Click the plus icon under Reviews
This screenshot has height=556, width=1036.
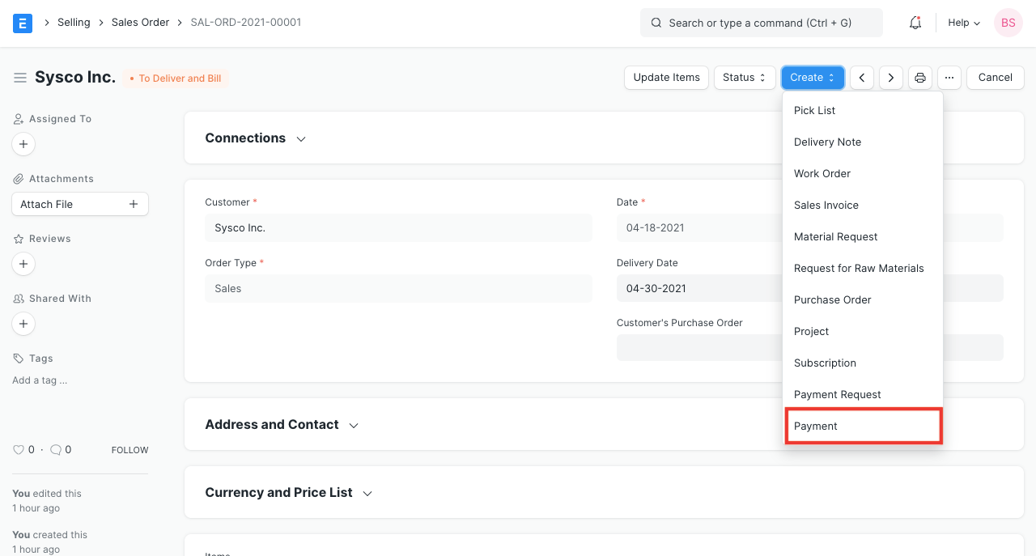pyautogui.click(x=23, y=264)
